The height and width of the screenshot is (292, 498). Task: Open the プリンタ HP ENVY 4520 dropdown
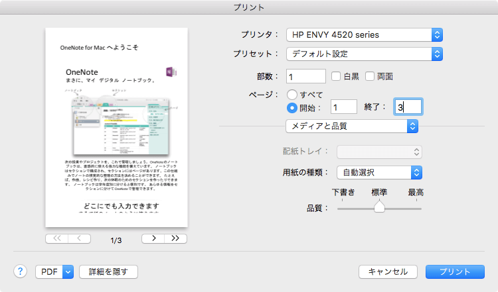365,35
